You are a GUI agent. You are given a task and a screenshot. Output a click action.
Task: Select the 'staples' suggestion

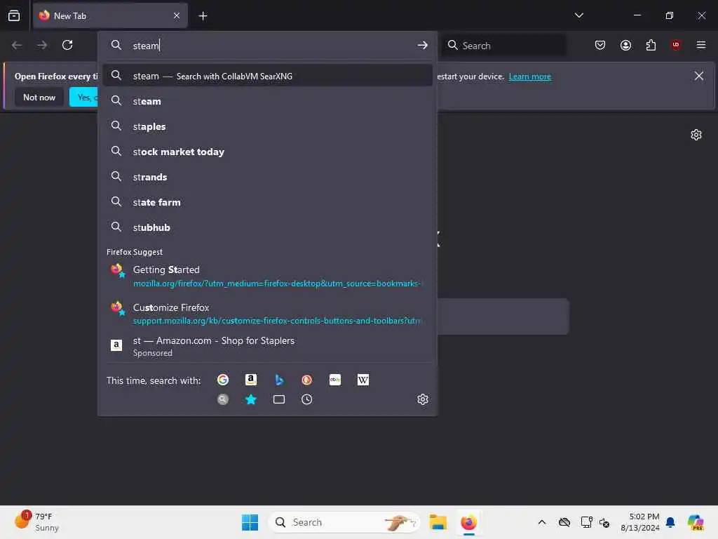[267, 126]
